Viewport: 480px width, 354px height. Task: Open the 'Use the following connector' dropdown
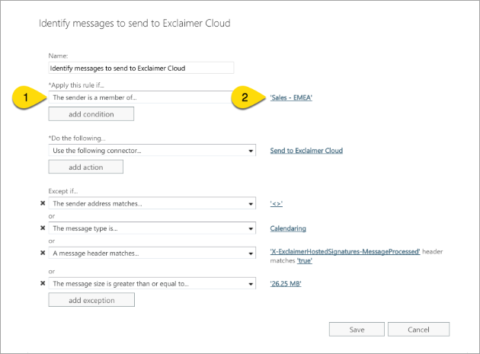251,151
